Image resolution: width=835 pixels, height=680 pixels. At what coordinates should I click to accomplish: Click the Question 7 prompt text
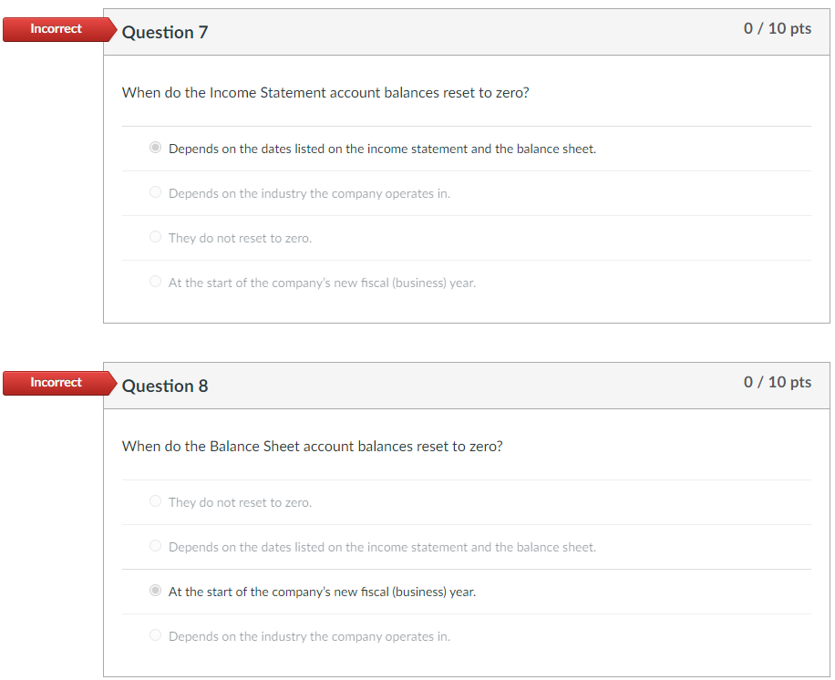coord(325,92)
